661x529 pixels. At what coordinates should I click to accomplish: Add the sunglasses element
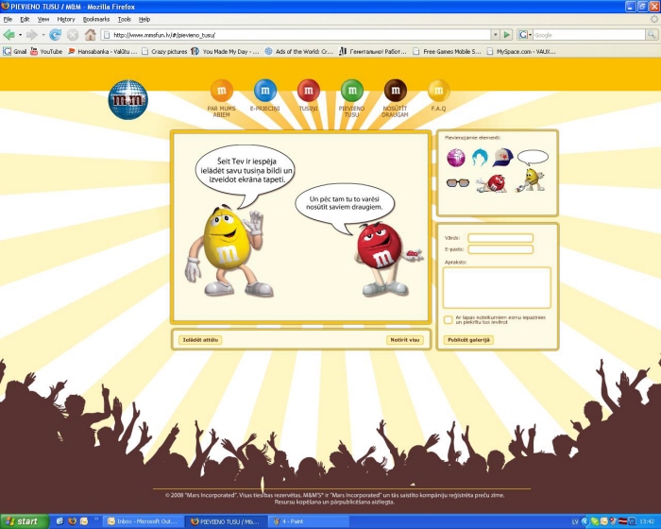click(x=458, y=183)
